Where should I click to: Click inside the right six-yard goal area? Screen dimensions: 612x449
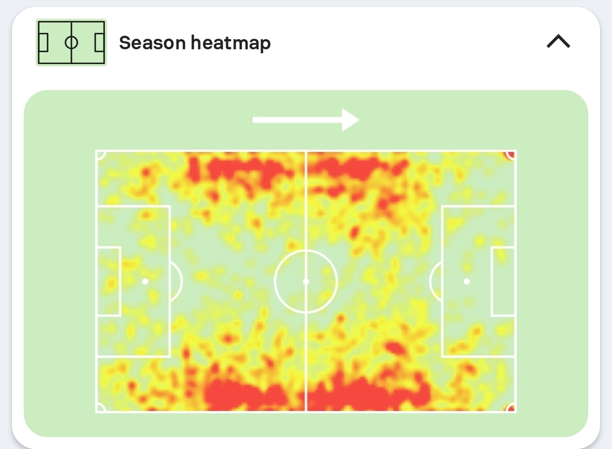click(x=503, y=281)
